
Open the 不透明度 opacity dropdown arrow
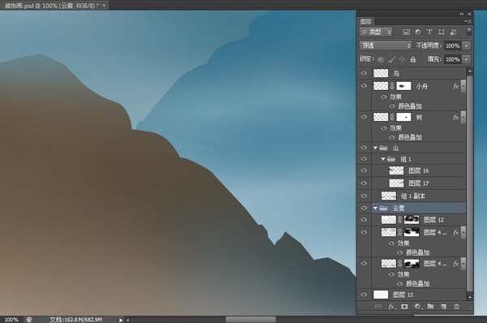[x=467, y=45]
